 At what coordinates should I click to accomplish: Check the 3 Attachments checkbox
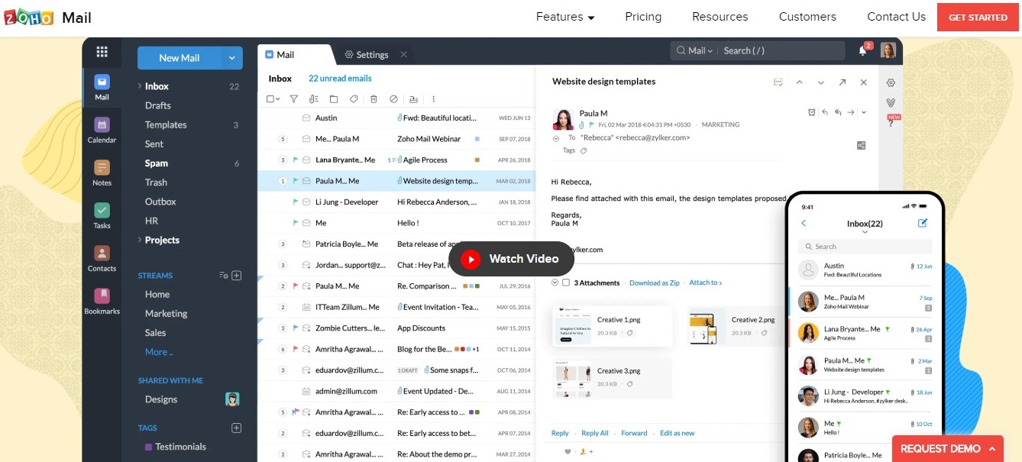point(566,283)
